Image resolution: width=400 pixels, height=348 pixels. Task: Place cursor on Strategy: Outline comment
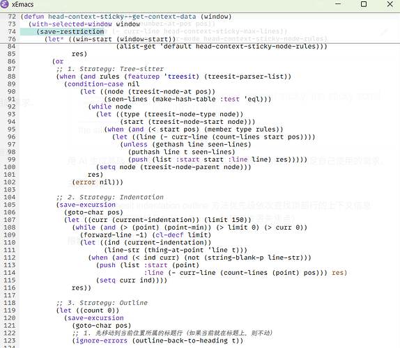(x=102, y=303)
